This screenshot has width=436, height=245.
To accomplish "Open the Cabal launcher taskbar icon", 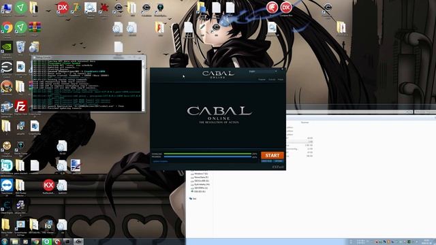I will (x=79, y=242).
